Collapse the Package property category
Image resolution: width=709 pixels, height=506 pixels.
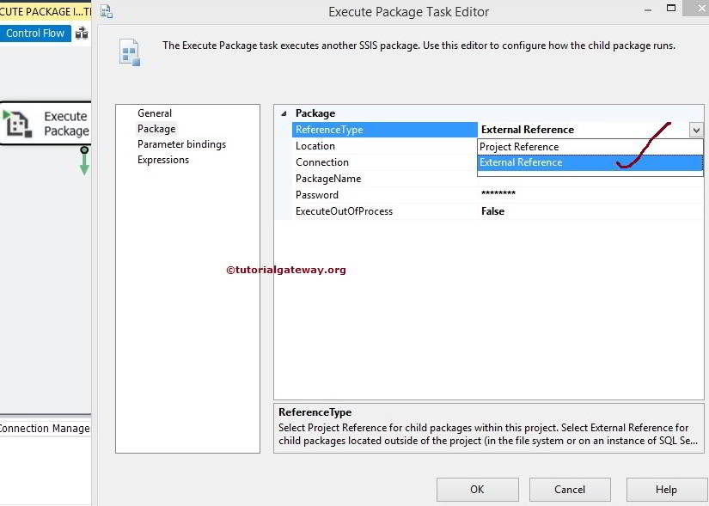[283, 113]
